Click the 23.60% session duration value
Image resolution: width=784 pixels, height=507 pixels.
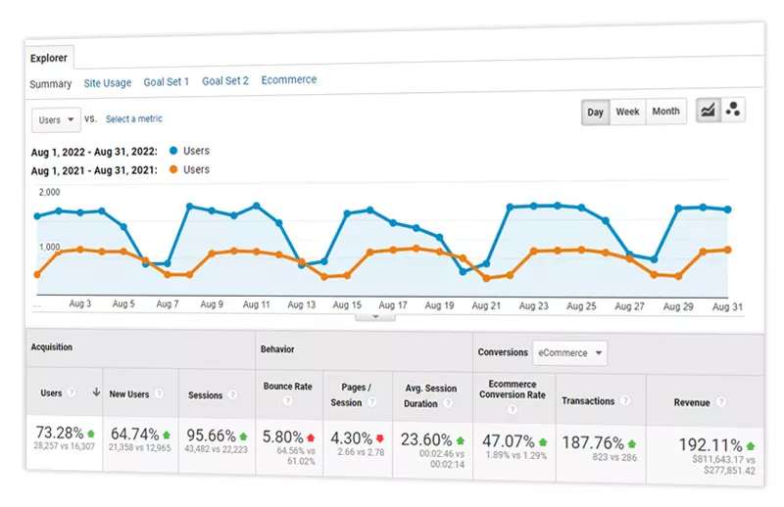[426, 439]
